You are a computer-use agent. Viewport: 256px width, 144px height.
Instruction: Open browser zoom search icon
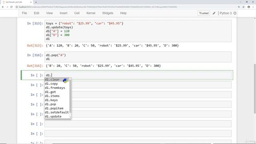(239, 7)
